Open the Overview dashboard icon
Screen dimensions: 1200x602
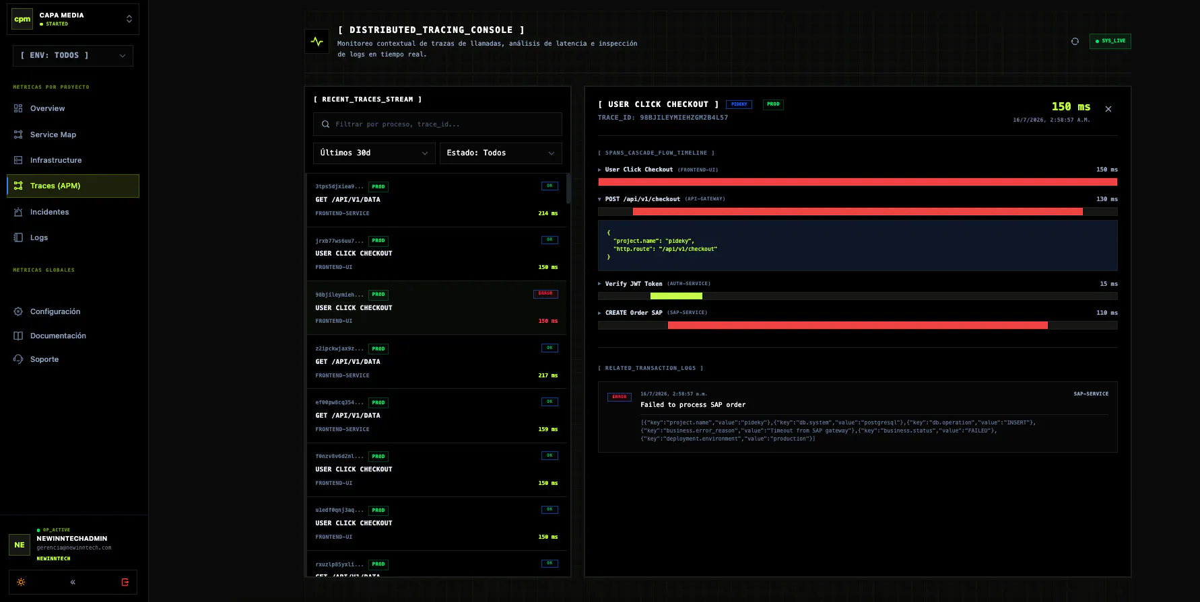[x=18, y=108]
